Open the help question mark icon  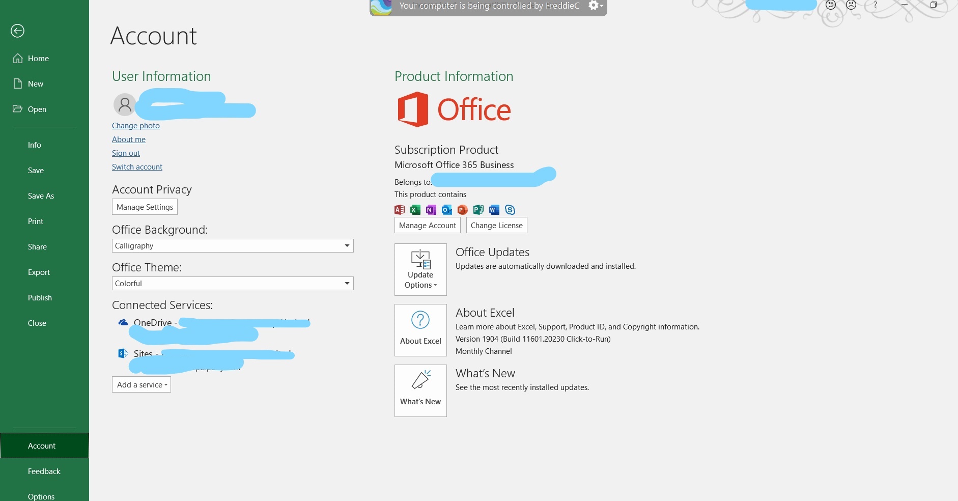click(x=875, y=5)
